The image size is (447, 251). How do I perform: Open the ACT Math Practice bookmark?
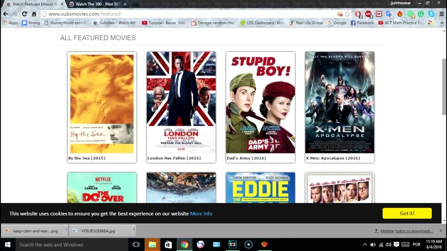(400, 23)
